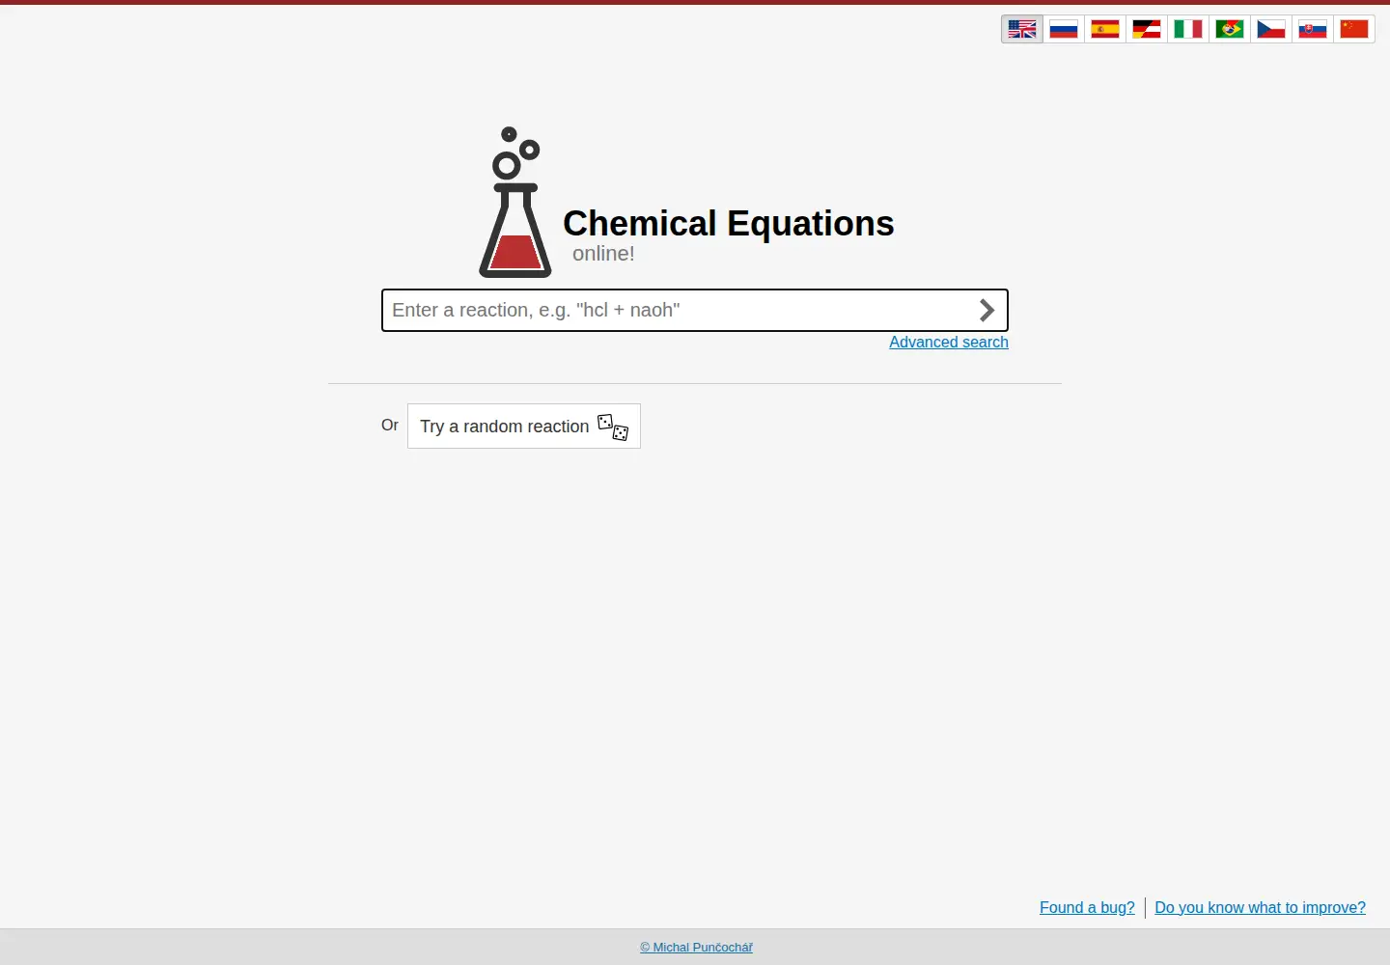Switch to German using the German flag
The image size is (1390, 965).
tap(1147, 29)
